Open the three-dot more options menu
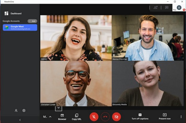Viewport: 186px width, 123px height. pyautogui.click(x=181, y=117)
